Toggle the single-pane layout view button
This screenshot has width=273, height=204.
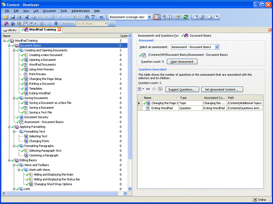[157, 17]
